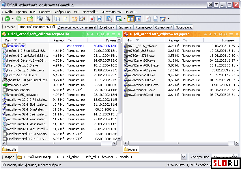The height and width of the screenshot is (169, 241).
Task: Select the mozilla folder tab at bottom
Action: 10,149
